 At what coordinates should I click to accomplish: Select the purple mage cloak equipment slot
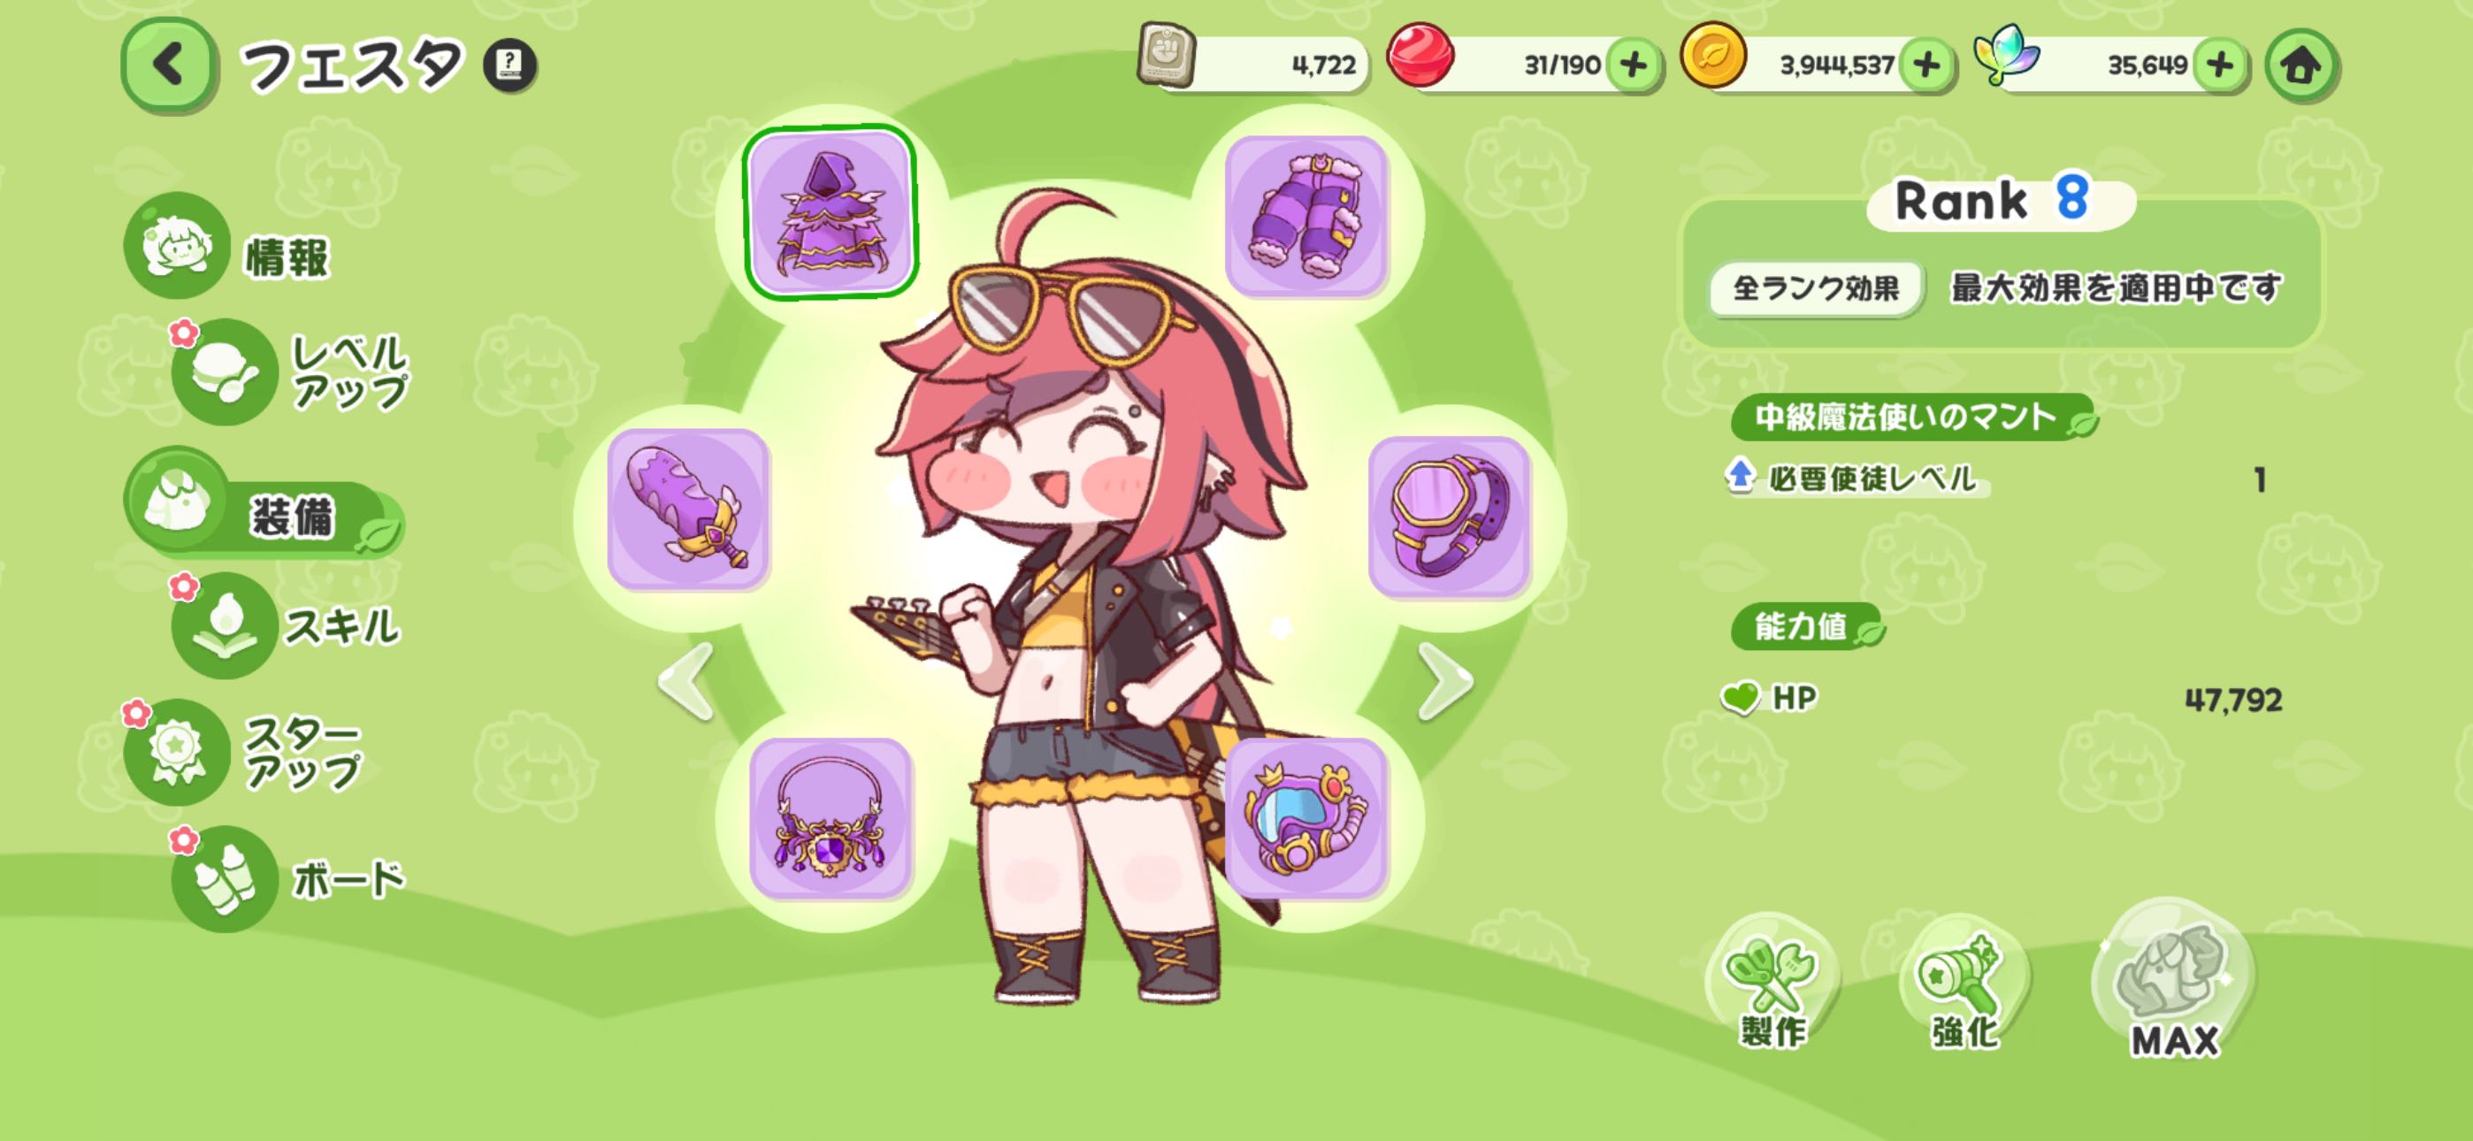coord(831,212)
